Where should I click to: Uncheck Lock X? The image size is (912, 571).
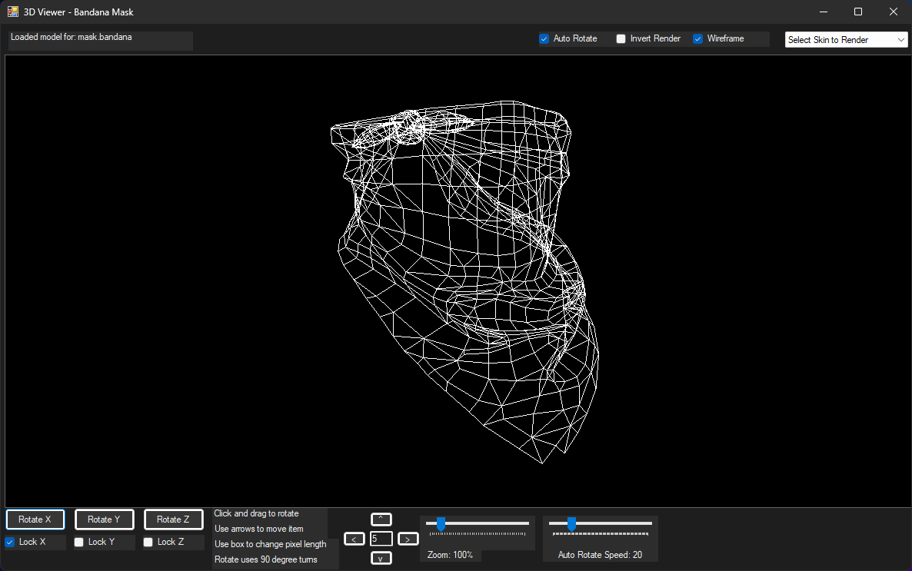point(10,542)
